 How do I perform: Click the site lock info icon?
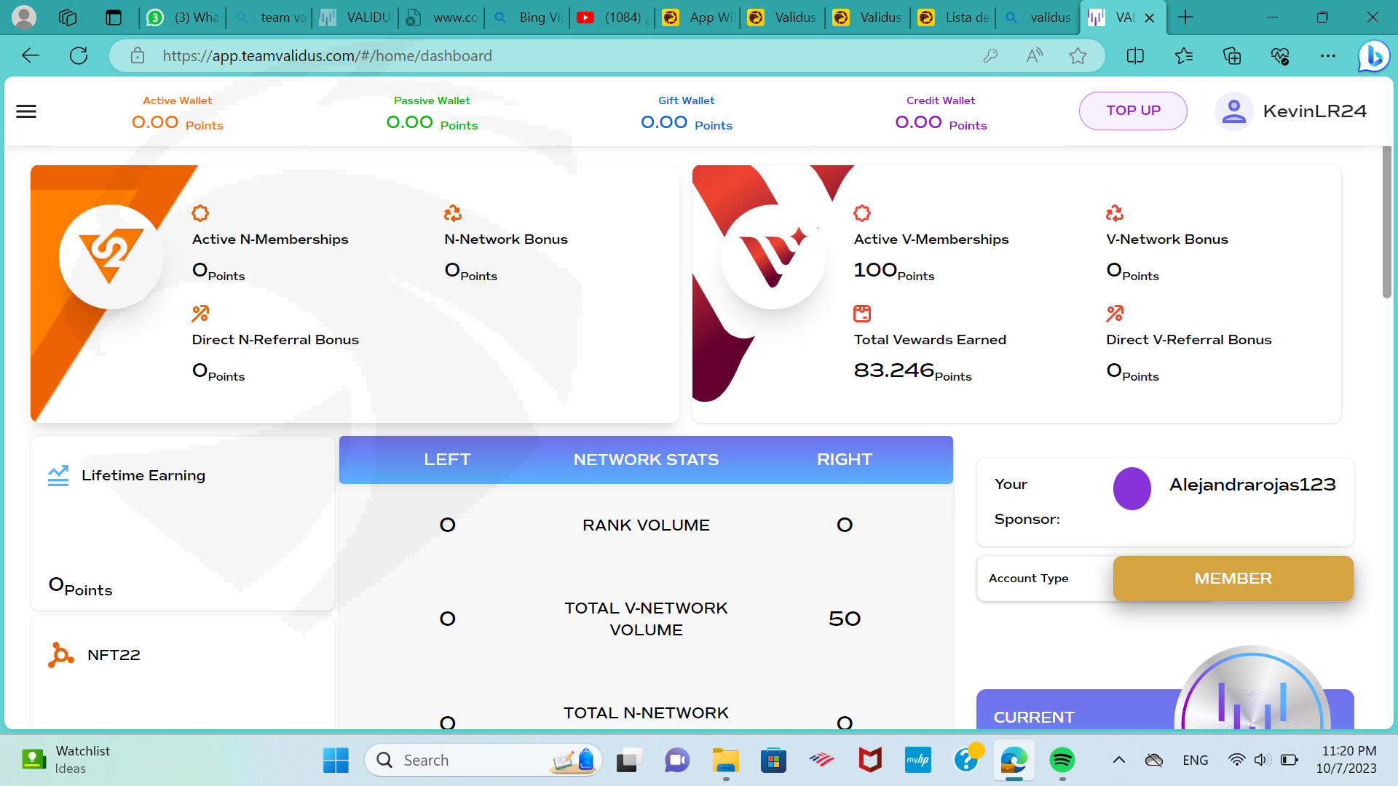pos(138,56)
